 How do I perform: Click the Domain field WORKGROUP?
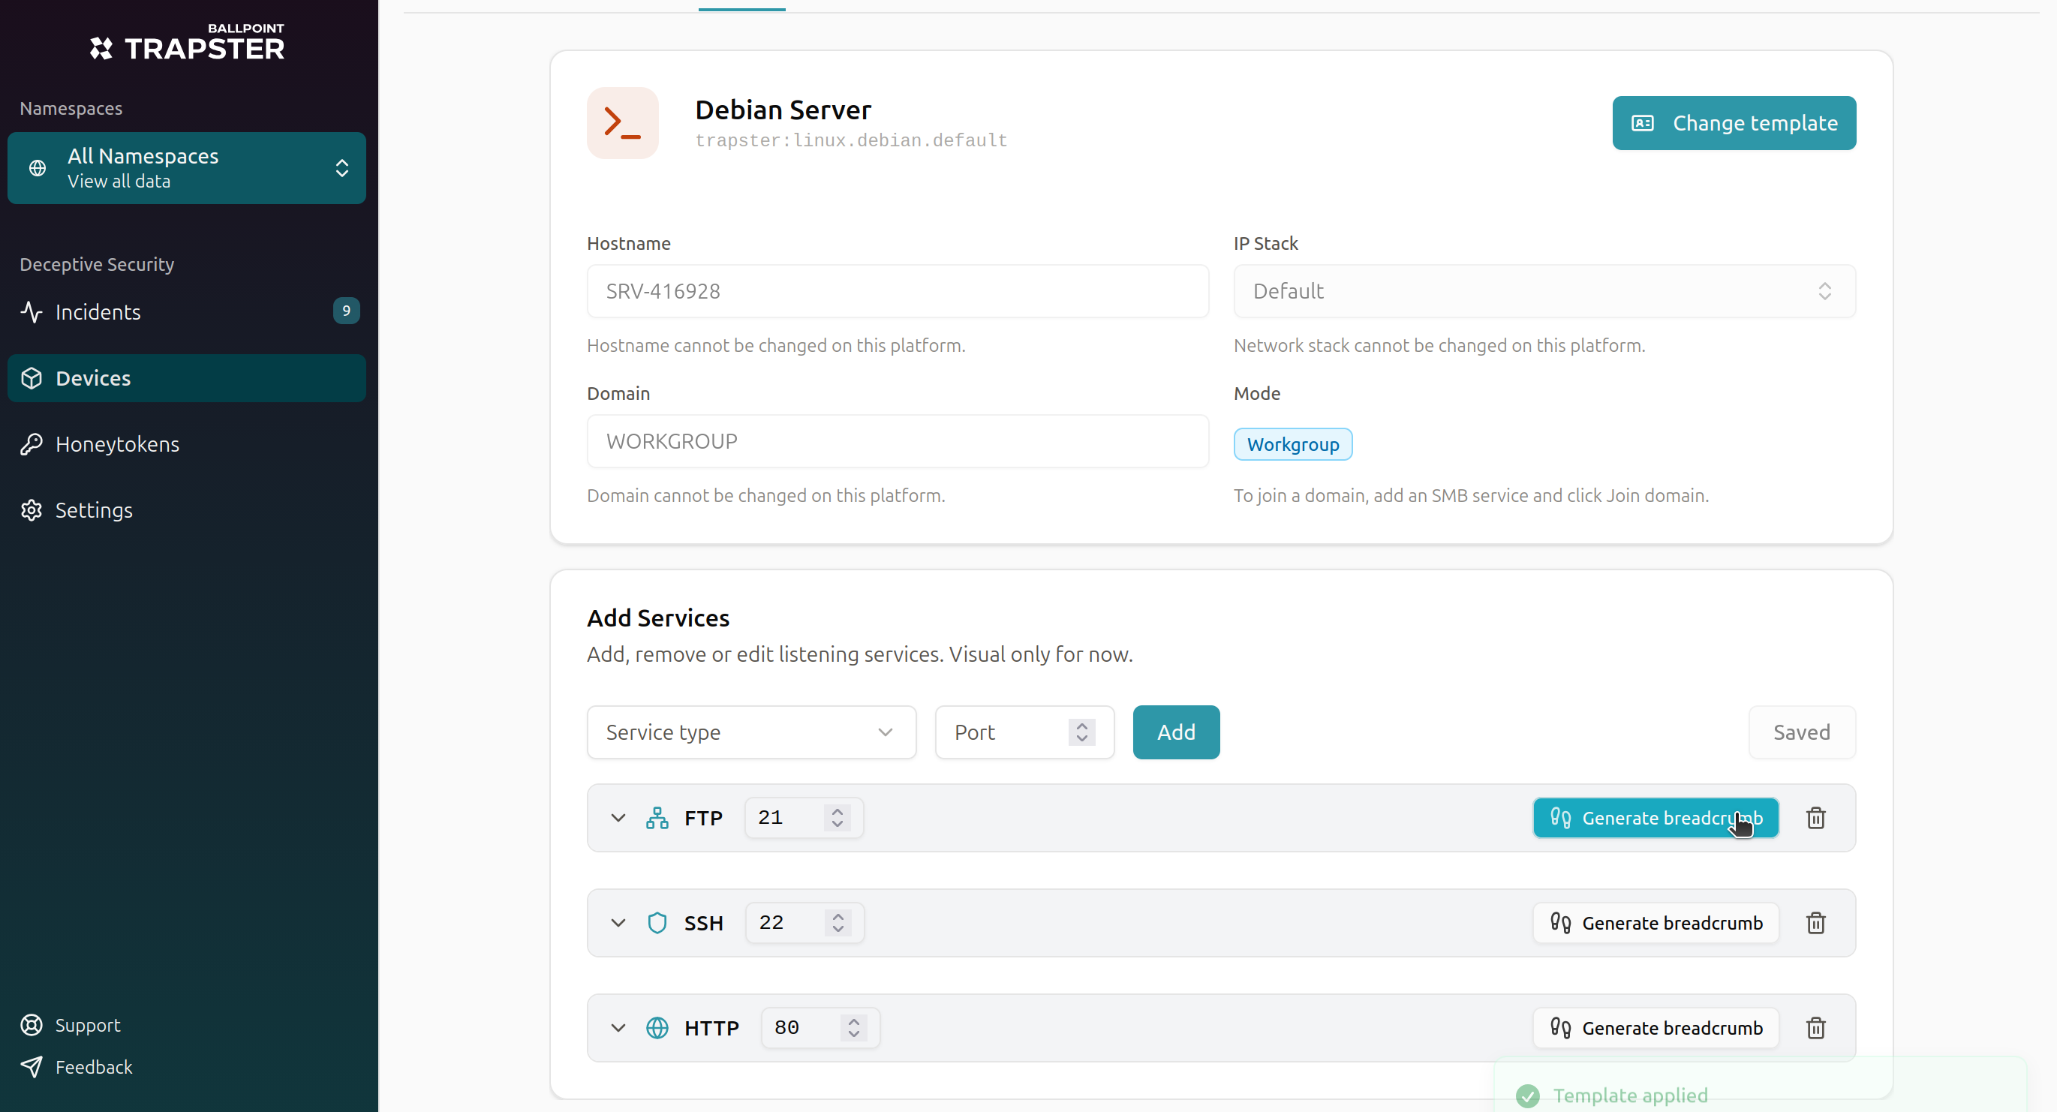(898, 441)
